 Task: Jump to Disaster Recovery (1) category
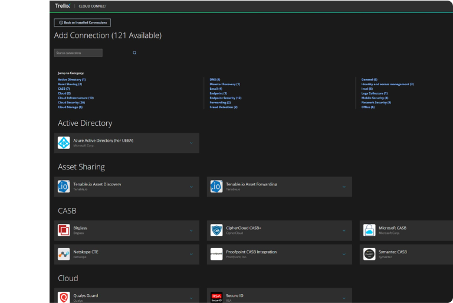pos(225,84)
